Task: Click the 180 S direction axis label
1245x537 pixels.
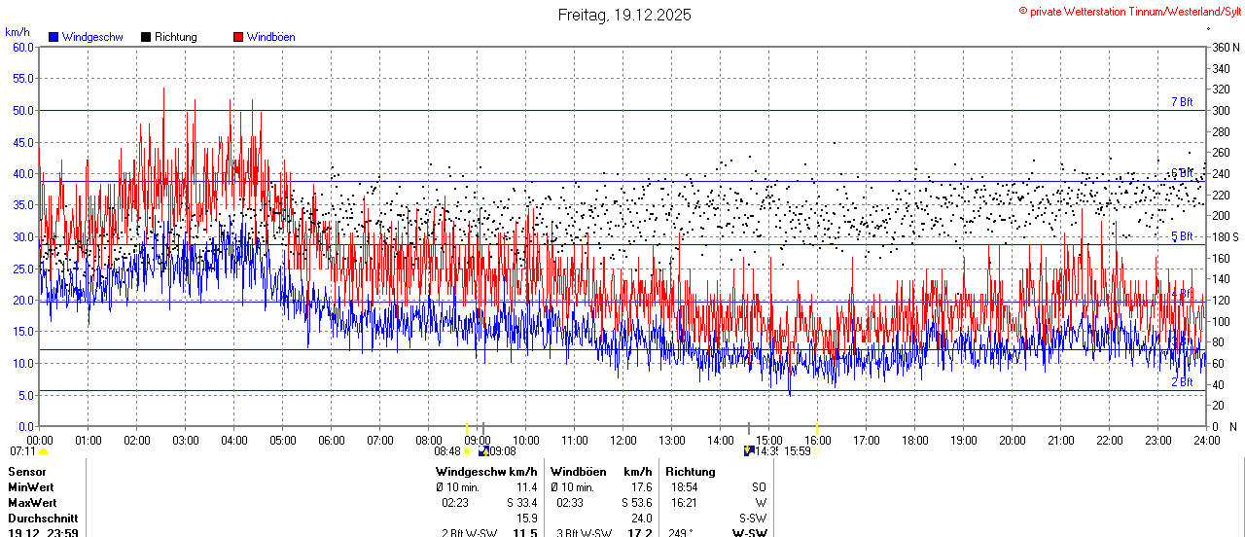Action: [1226, 236]
